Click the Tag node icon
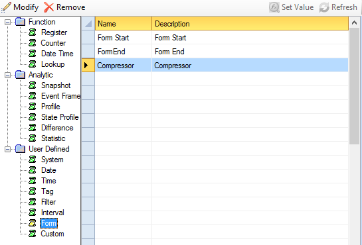This screenshot has width=362, height=245. click(x=33, y=191)
